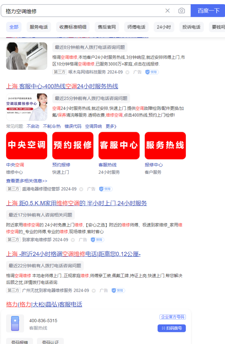This screenshot has width=225, height=344.
Task: Click the air conditioner repair thumbnail
Action: (x=26, y=56)
